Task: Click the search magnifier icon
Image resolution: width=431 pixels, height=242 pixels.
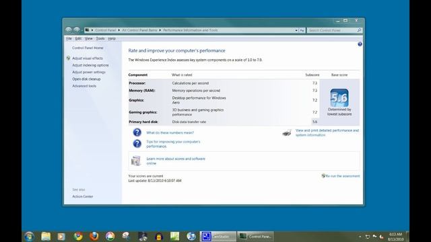Action: click(359, 30)
